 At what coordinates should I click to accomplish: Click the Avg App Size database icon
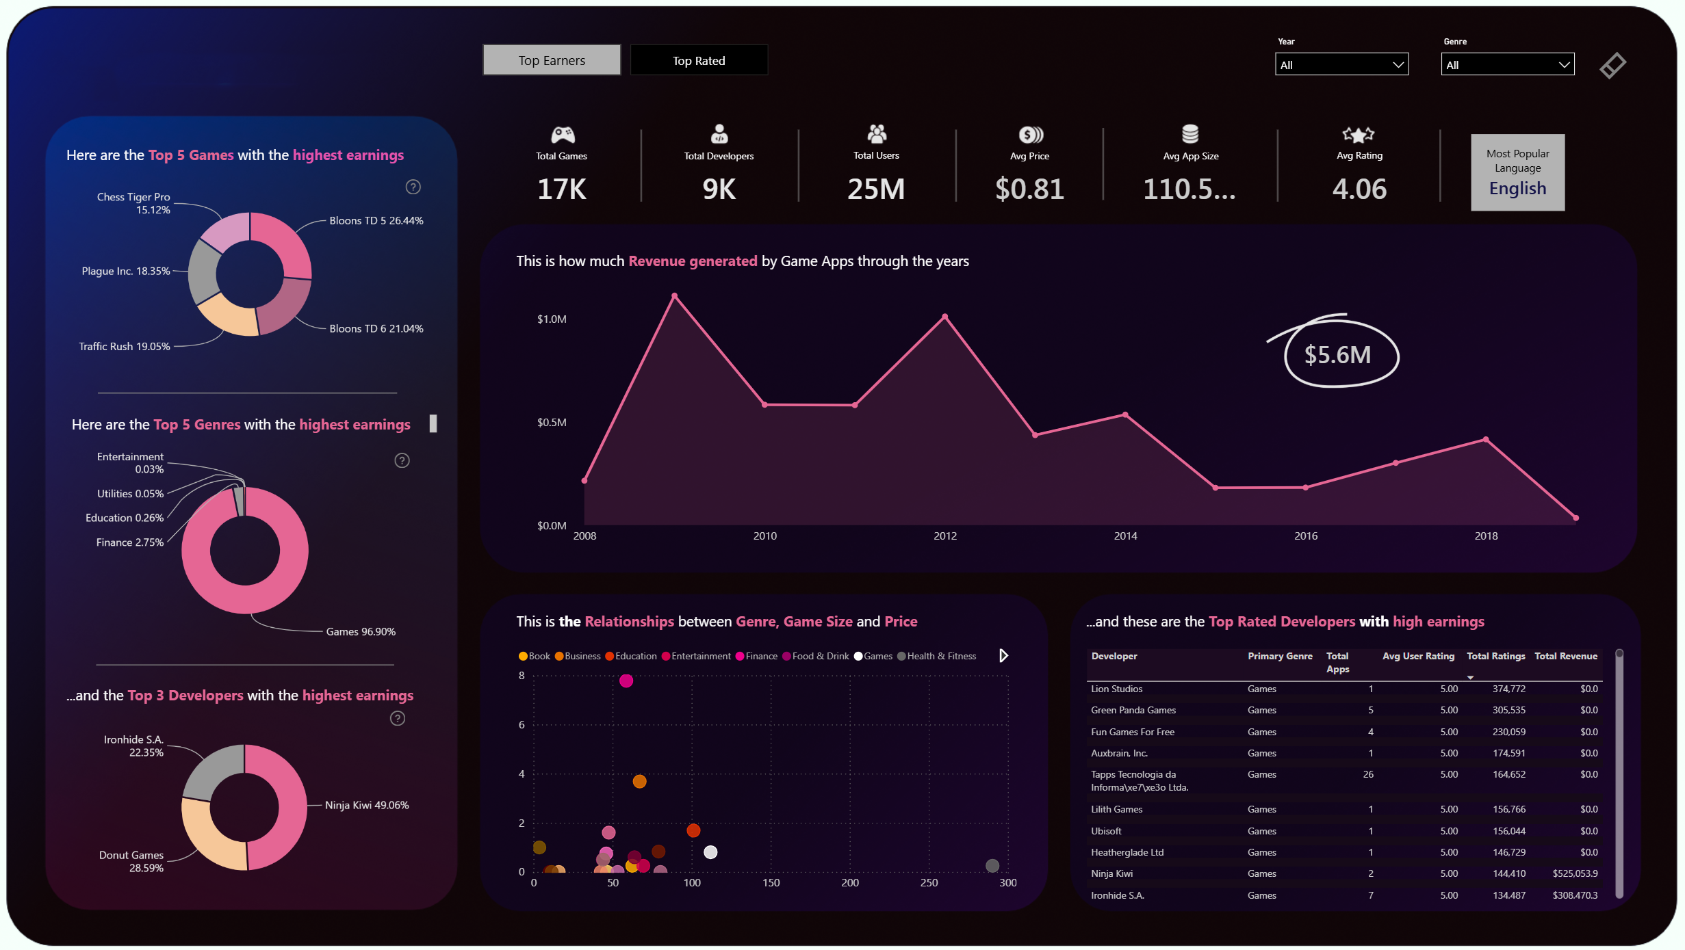pos(1190,133)
